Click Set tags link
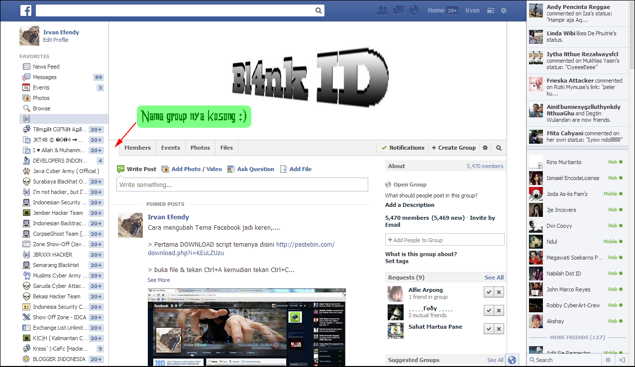Screen dimensions: 635x367 click(397, 261)
